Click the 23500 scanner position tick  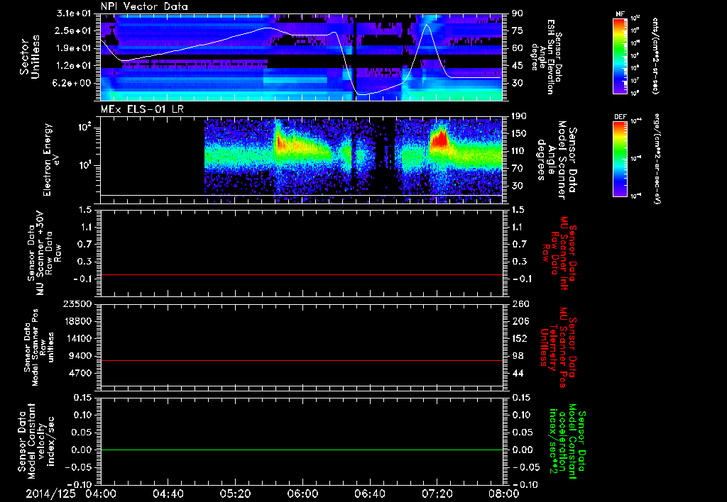click(x=78, y=303)
